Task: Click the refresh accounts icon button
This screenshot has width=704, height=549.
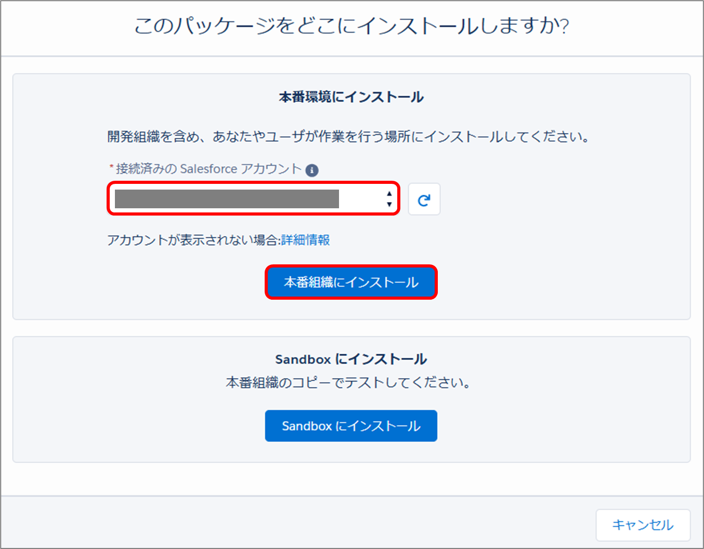Action: point(424,199)
